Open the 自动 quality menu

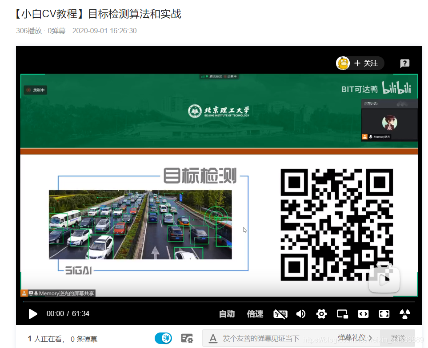tap(227, 314)
